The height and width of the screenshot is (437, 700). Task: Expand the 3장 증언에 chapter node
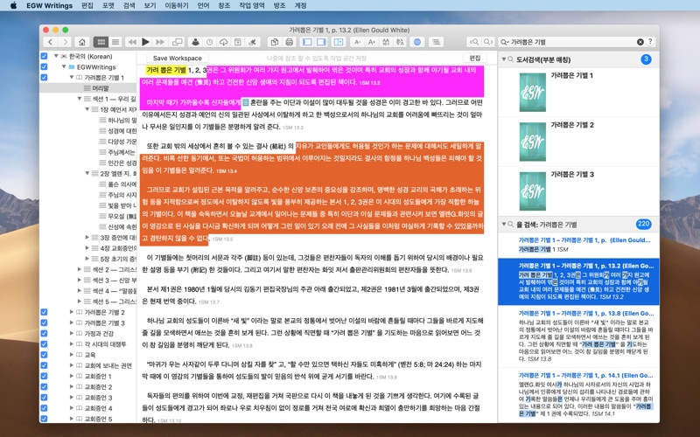pyautogui.click(x=87, y=237)
